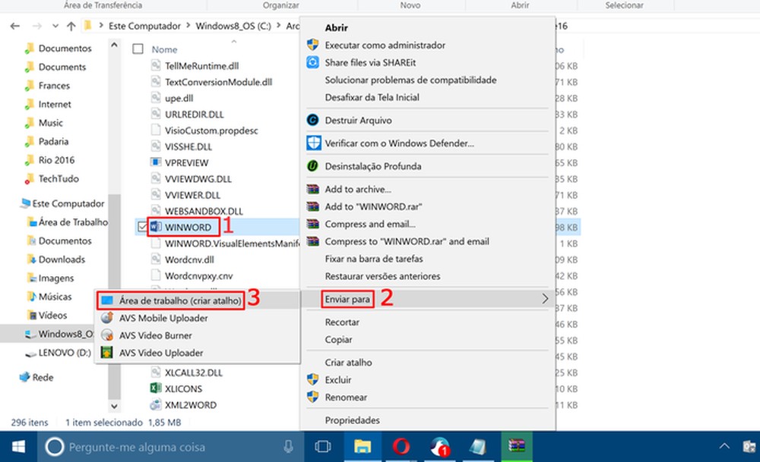Click the WinRAR icon beside Add to archive
760x462 pixels.
[312, 189]
